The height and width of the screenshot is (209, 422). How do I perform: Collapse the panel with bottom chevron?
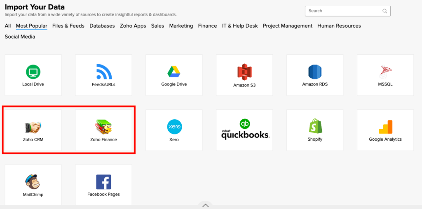[205, 206]
